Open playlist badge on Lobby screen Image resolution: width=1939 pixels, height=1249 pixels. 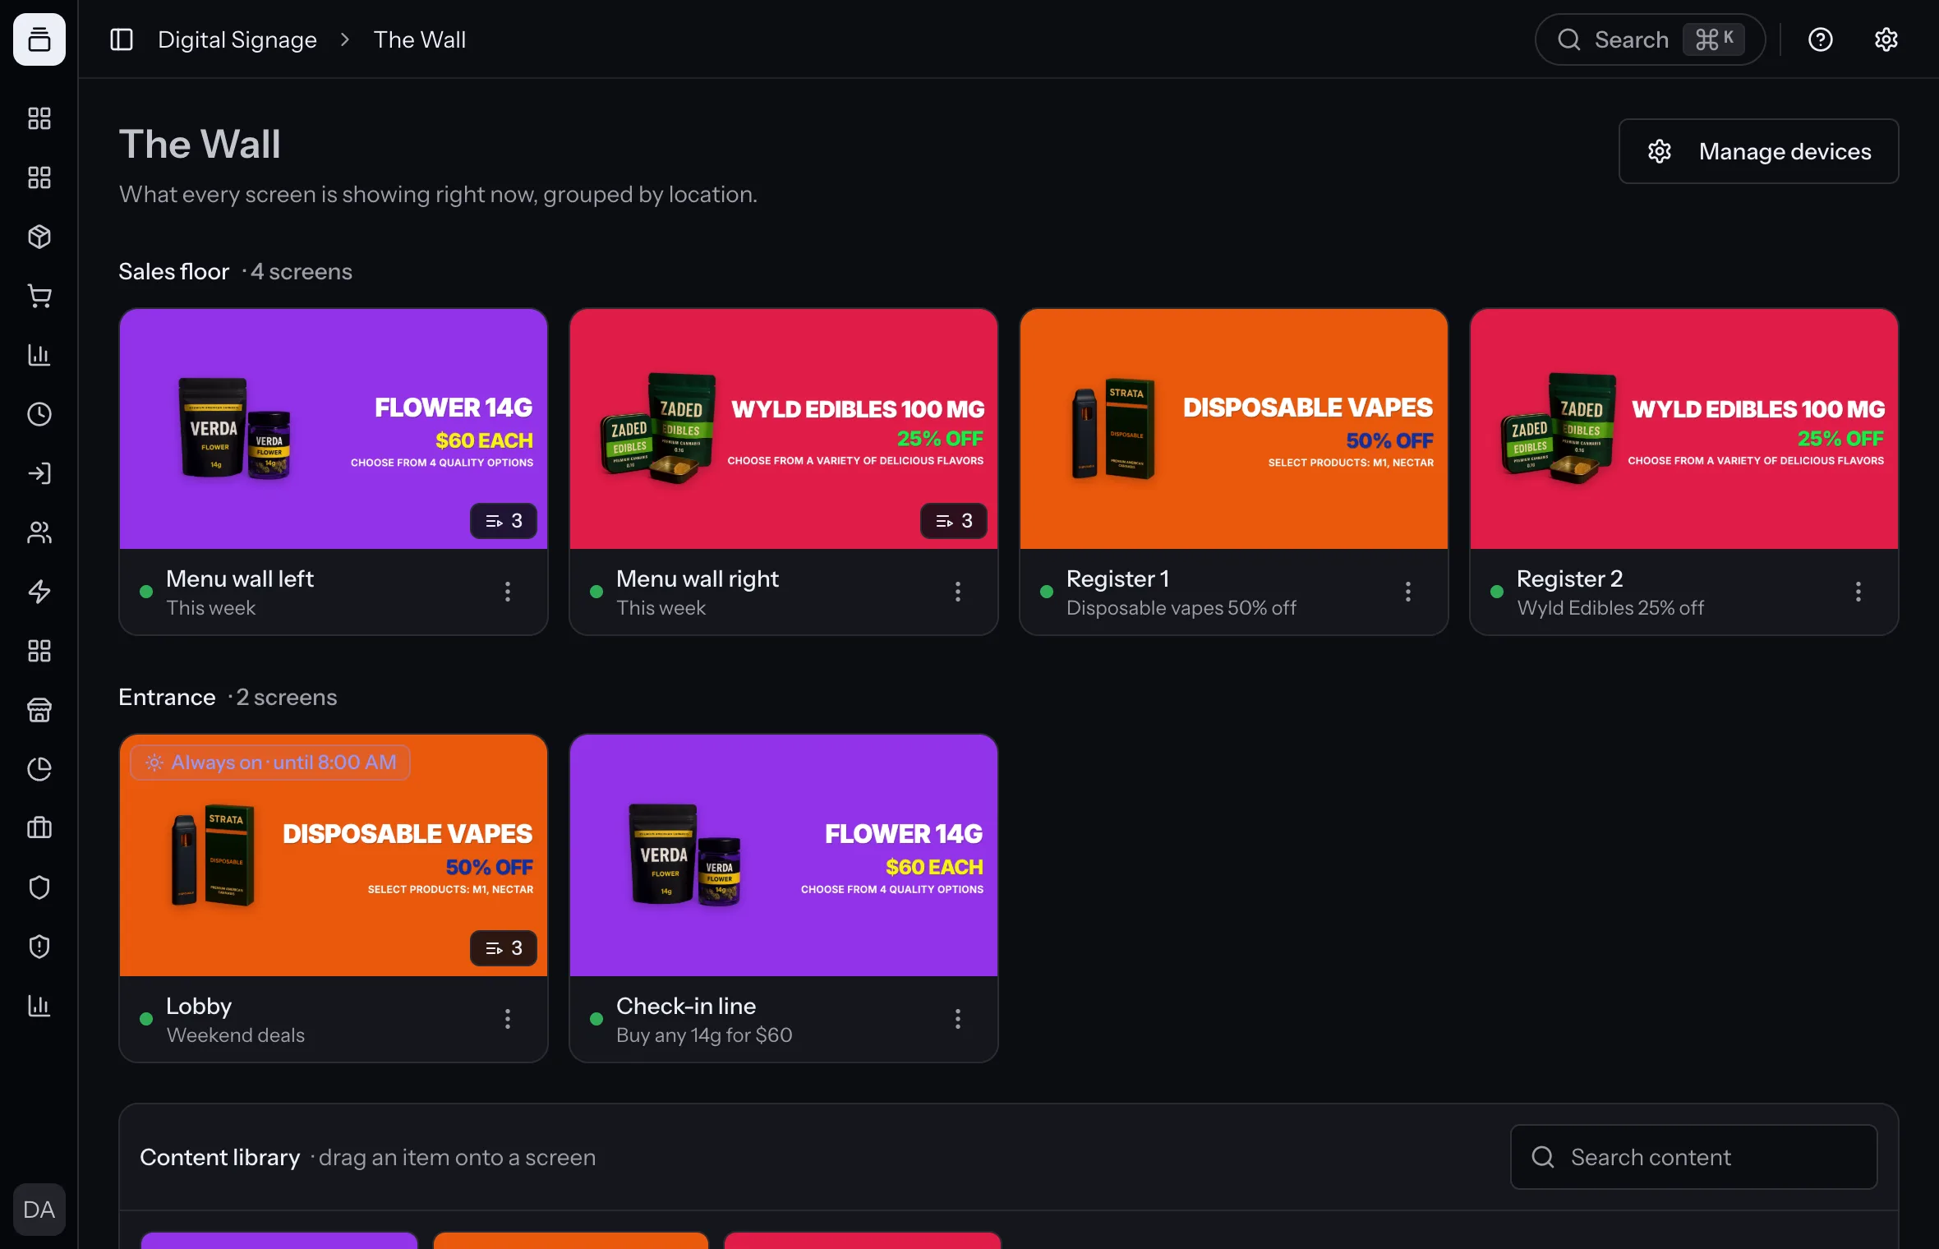(504, 948)
